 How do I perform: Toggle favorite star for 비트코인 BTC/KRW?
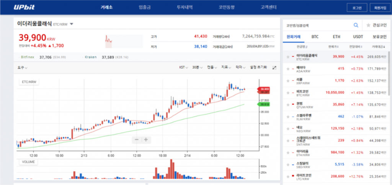pyautogui.click(x=288, y=92)
